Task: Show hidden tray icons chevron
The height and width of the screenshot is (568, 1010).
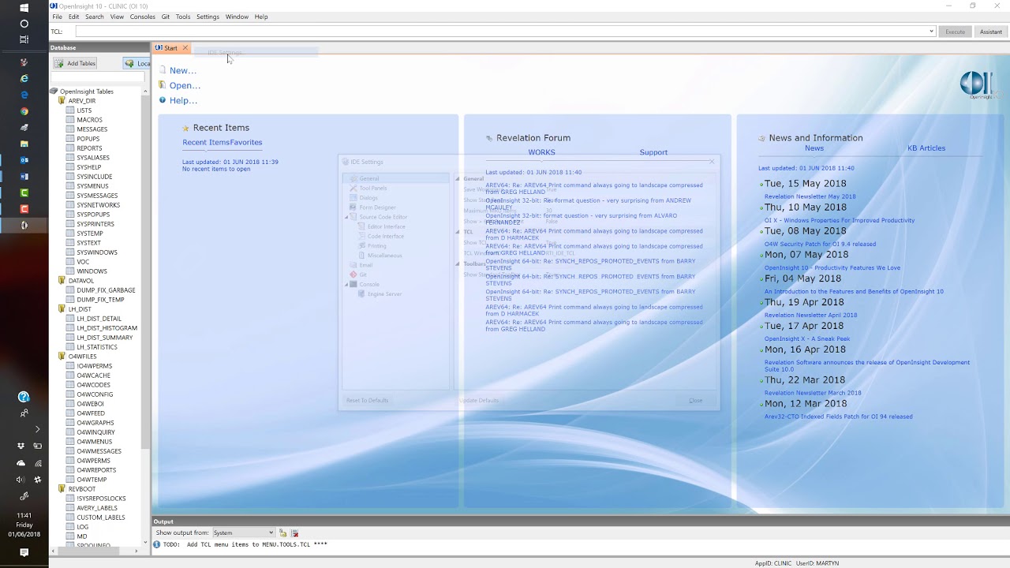Action: 37,429
